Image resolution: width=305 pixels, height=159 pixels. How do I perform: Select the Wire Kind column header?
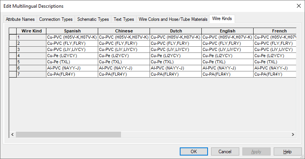(x=32, y=31)
